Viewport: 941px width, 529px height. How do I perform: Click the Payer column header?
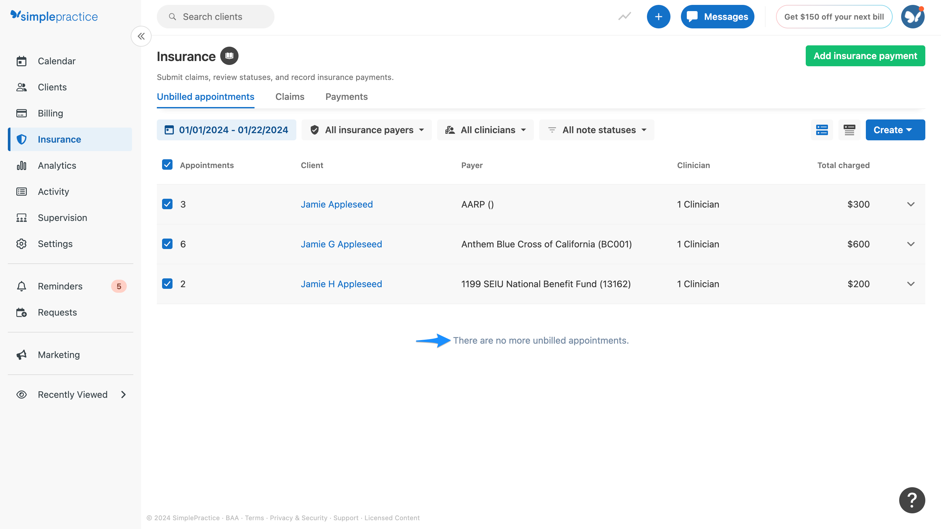coord(472,165)
